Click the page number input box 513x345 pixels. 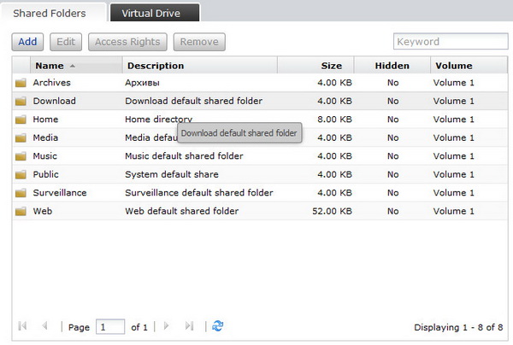(x=110, y=327)
